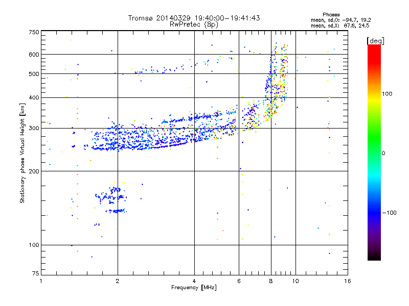
Task: Click the plot title 'Tromsø 20140329 19:40:00-19:41:43'
Action: tap(194, 18)
